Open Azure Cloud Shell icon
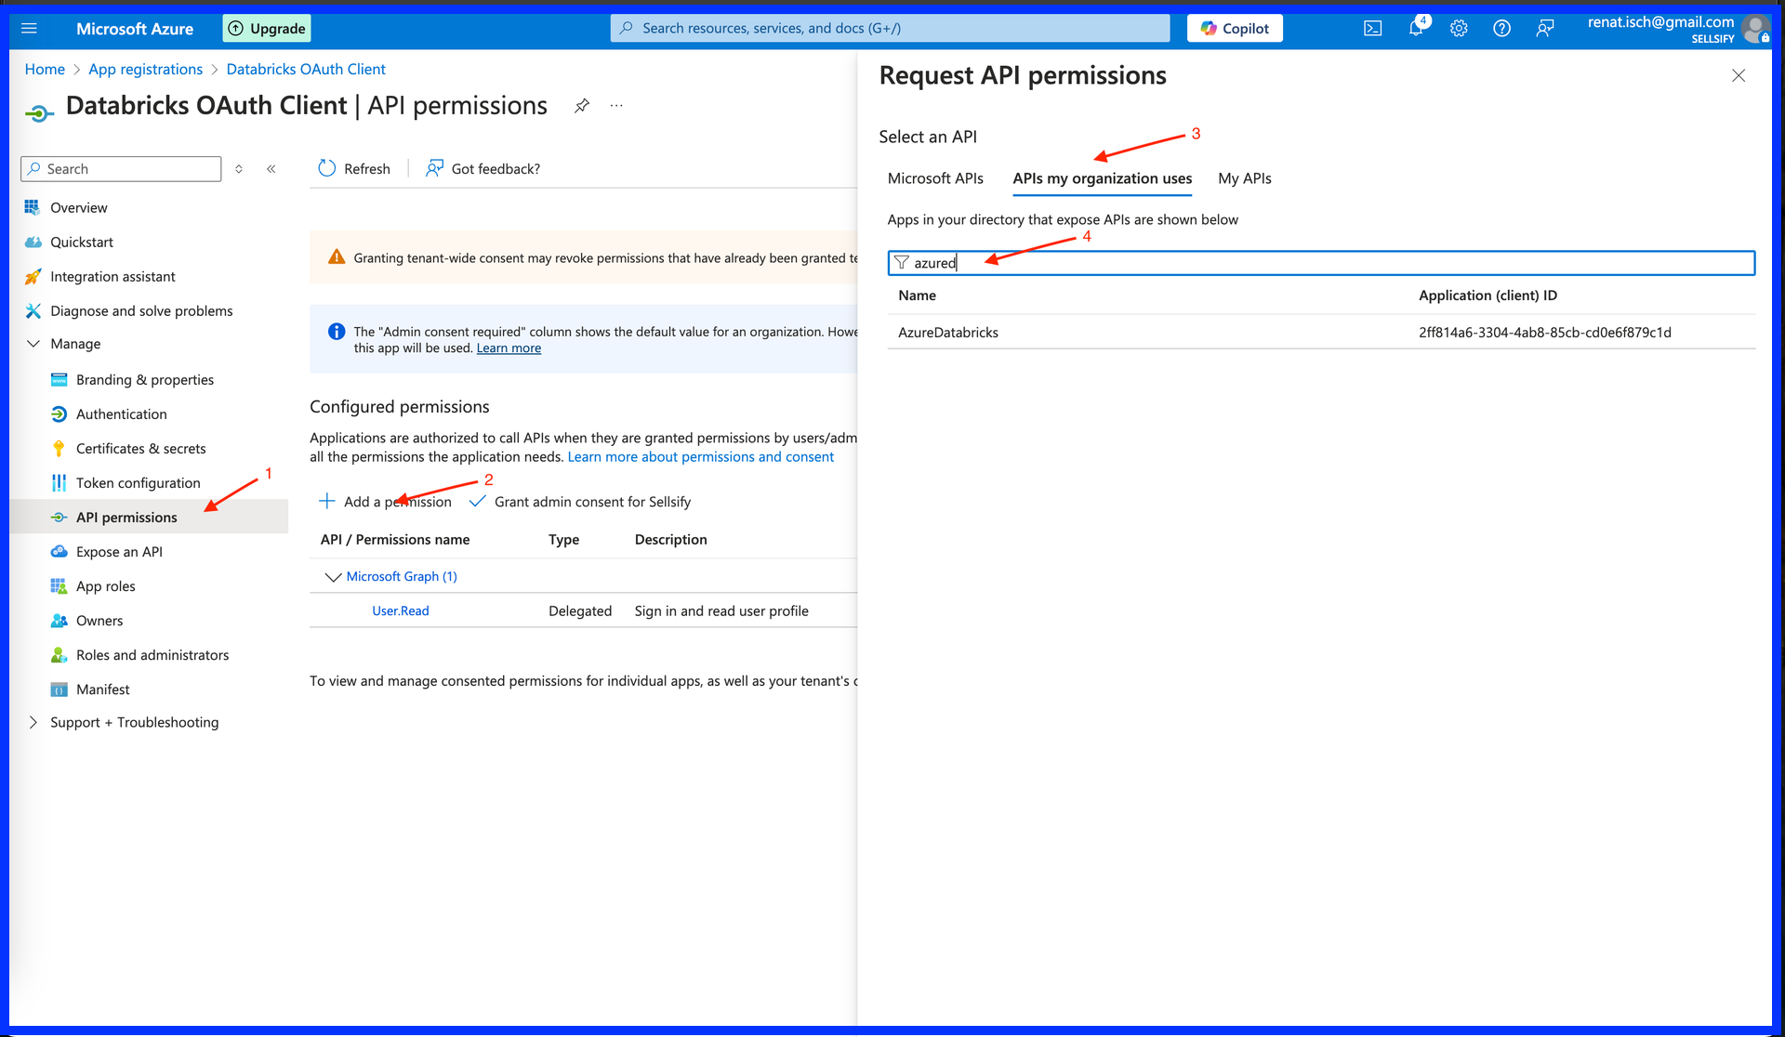 pyautogui.click(x=1372, y=29)
